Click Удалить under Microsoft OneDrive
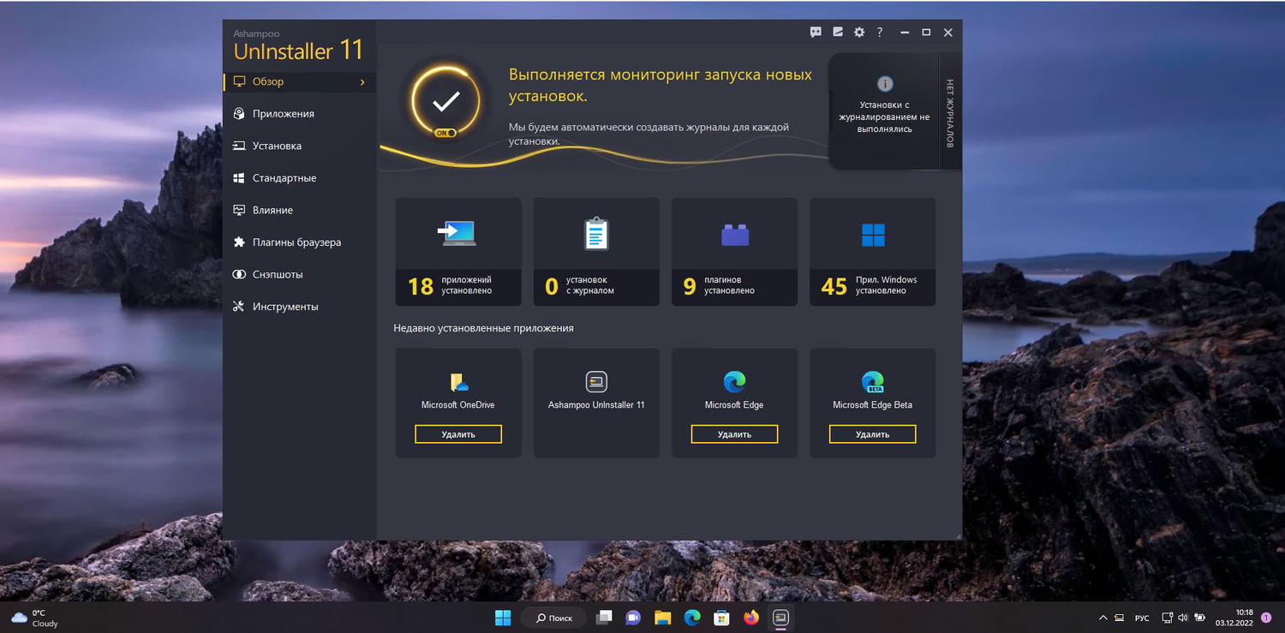The height and width of the screenshot is (633, 1285). tap(458, 434)
